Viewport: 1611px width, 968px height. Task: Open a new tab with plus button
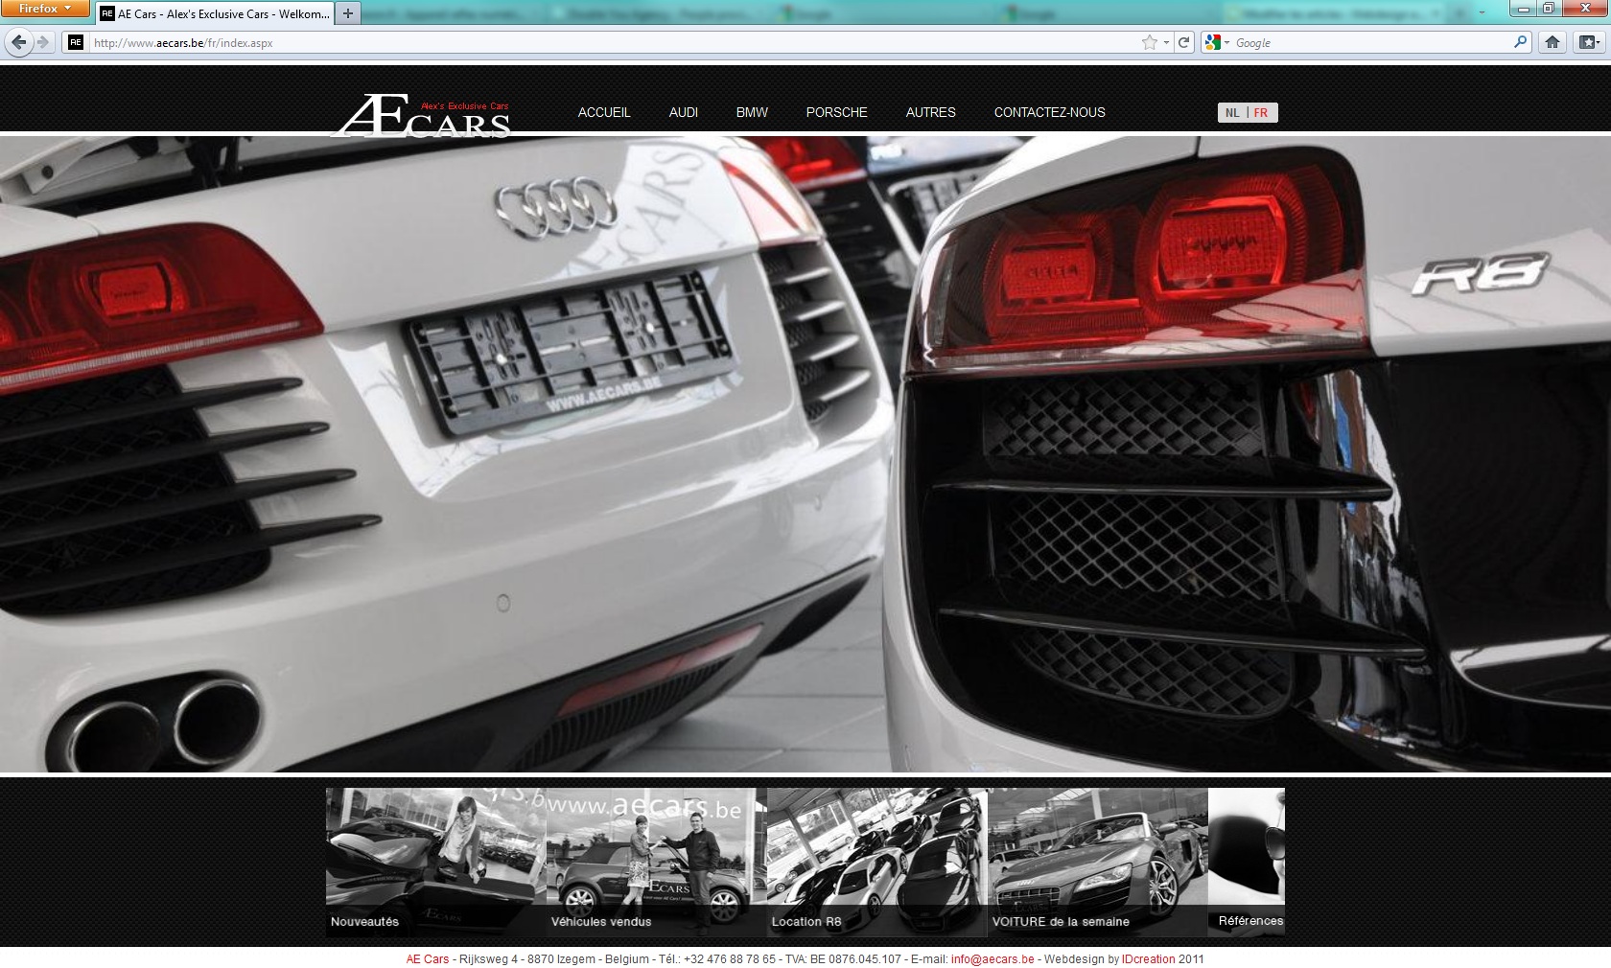(348, 13)
